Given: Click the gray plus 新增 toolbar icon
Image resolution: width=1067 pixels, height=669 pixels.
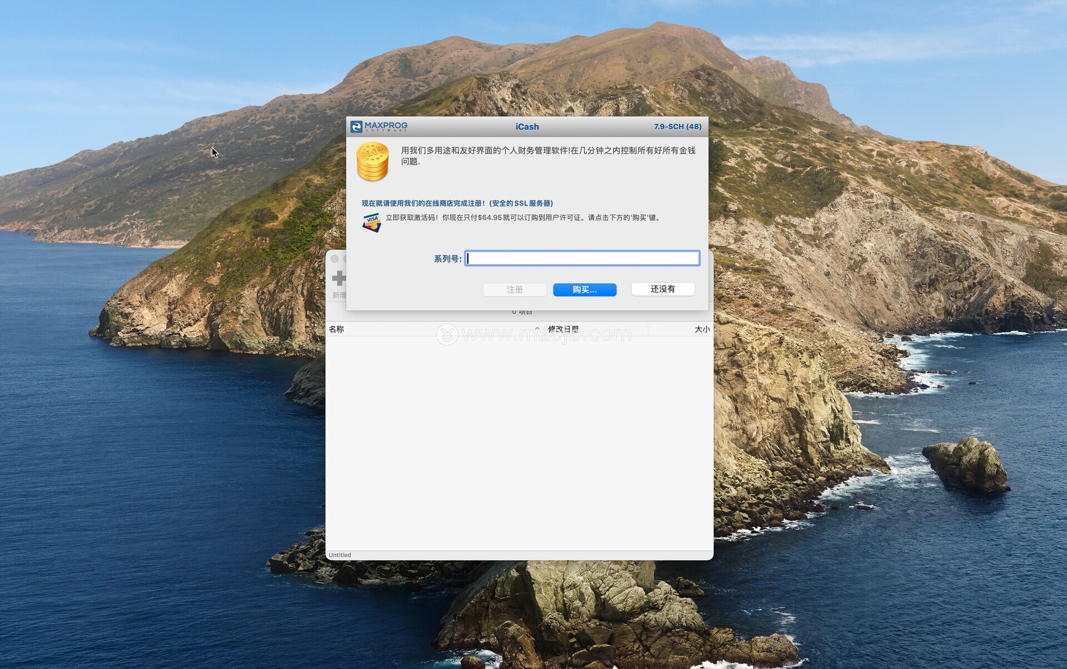Looking at the screenshot, I should pyautogui.click(x=338, y=278).
